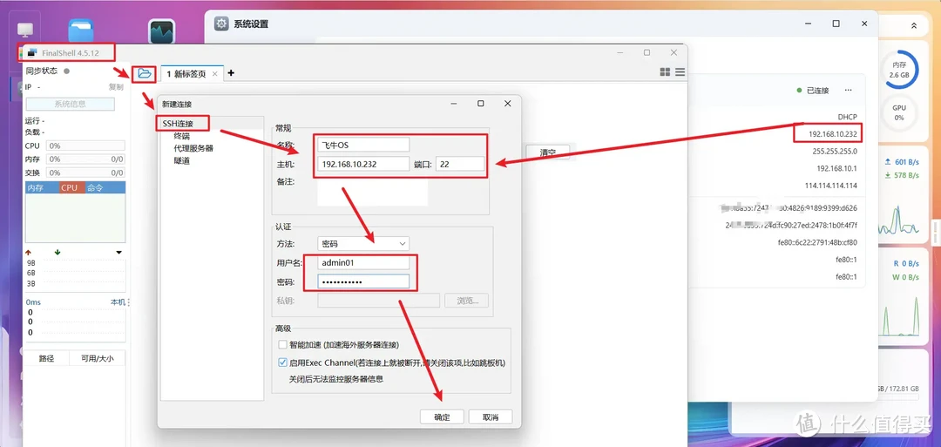
Task: Click the 端口 field showing 22
Action: (x=460, y=164)
